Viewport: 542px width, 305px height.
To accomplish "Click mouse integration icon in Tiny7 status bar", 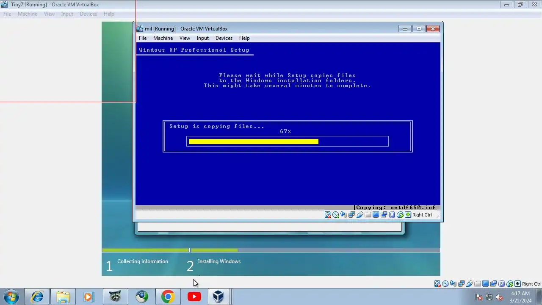I will click(x=510, y=284).
